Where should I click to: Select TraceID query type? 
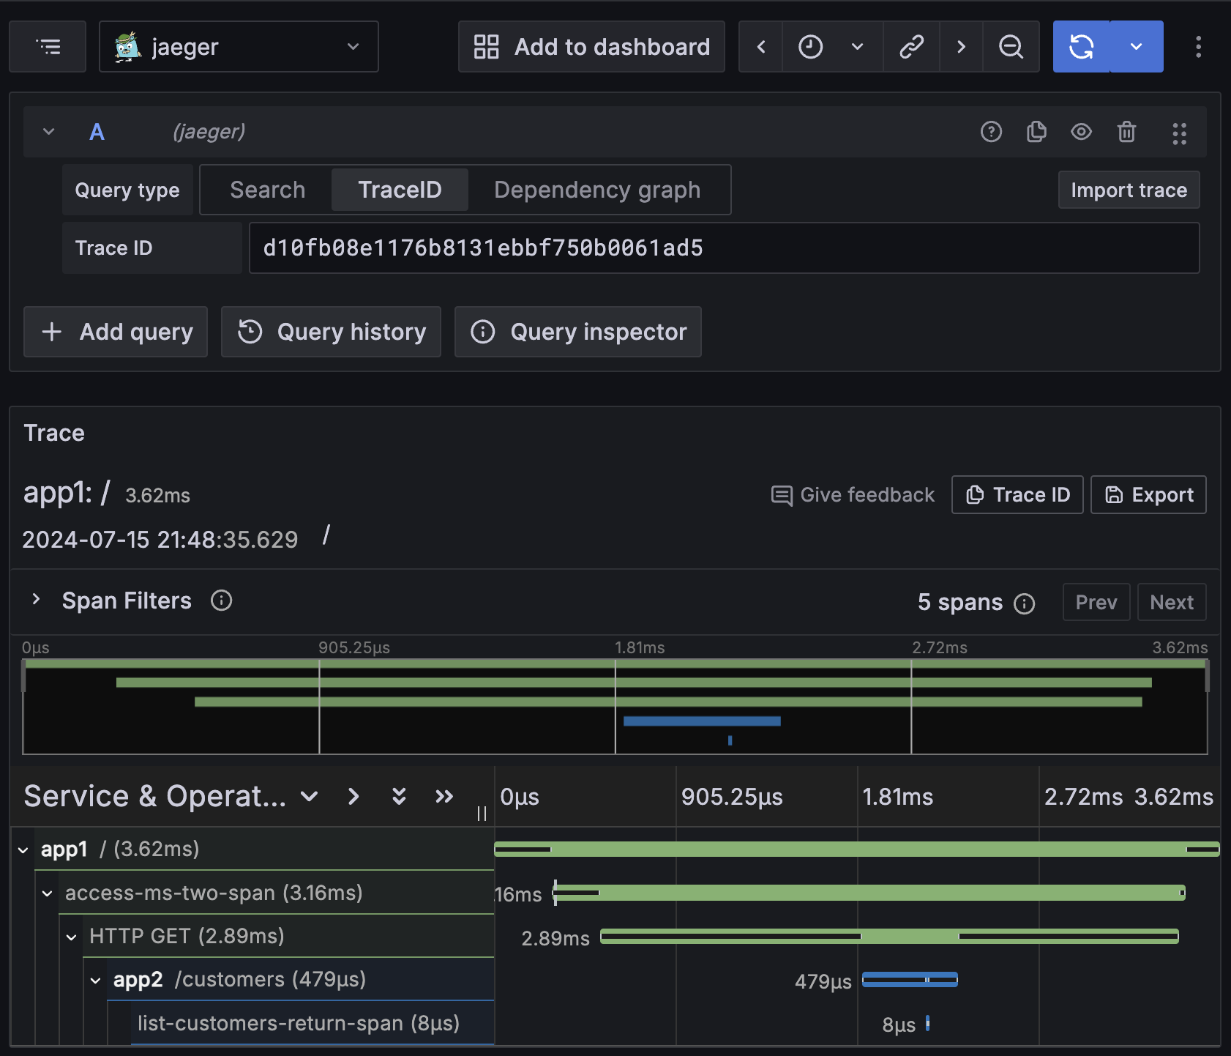[x=400, y=190]
